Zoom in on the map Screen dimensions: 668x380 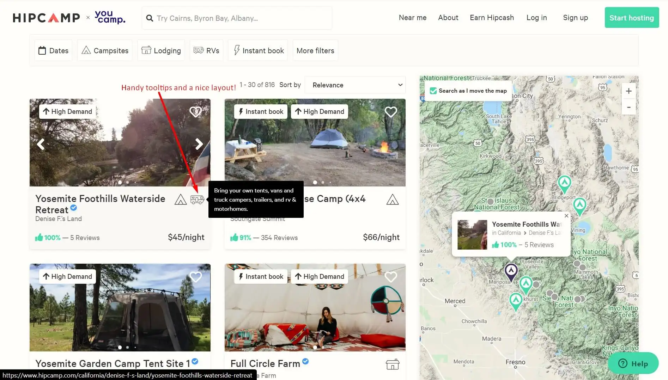pyautogui.click(x=628, y=91)
